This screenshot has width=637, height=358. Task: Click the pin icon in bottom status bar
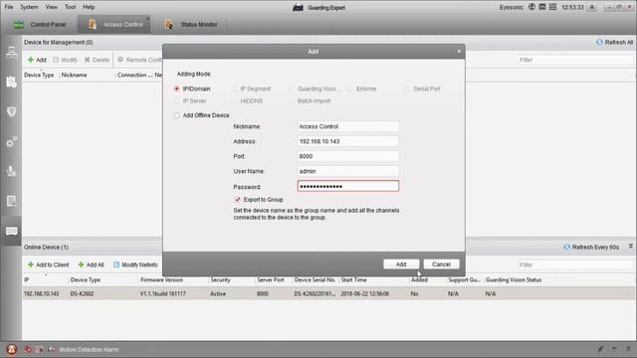coord(600,349)
